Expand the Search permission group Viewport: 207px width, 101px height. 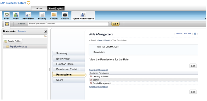[x=91, y=80]
